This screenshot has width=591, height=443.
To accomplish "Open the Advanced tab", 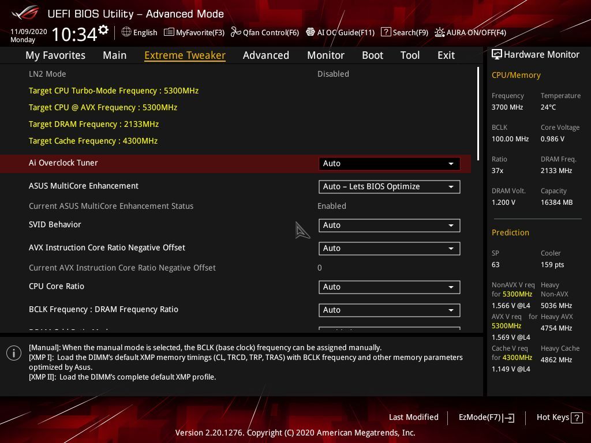I will [x=266, y=55].
